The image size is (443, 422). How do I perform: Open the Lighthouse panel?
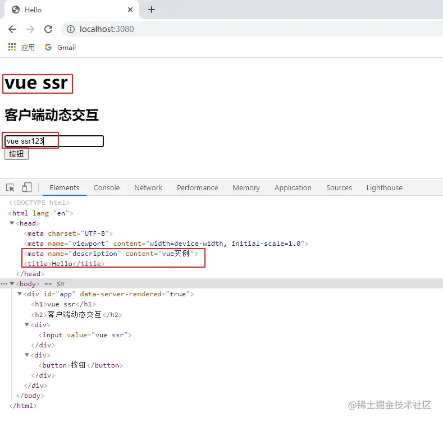[385, 188]
